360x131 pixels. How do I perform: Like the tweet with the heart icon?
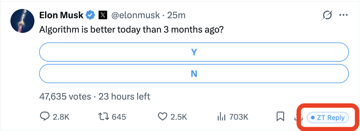click(x=162, y=117)
